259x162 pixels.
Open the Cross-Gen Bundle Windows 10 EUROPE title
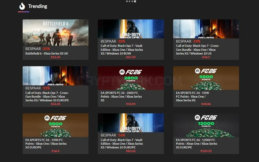(x=47, y=97)
